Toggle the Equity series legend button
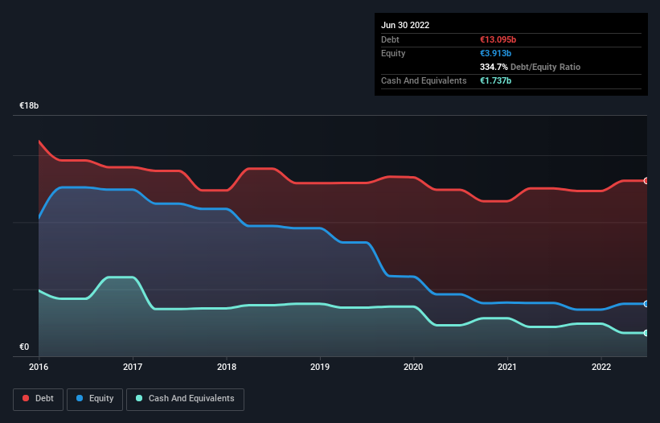 coord(95,399)
